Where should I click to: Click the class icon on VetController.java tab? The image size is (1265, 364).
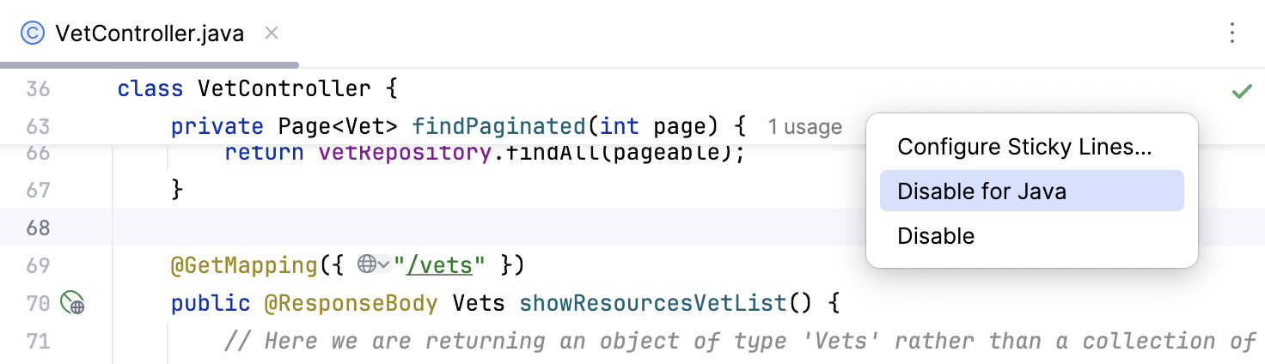coord(33,33)
